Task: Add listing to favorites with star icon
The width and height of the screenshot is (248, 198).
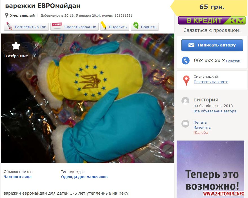Action: tap(16, 46)
